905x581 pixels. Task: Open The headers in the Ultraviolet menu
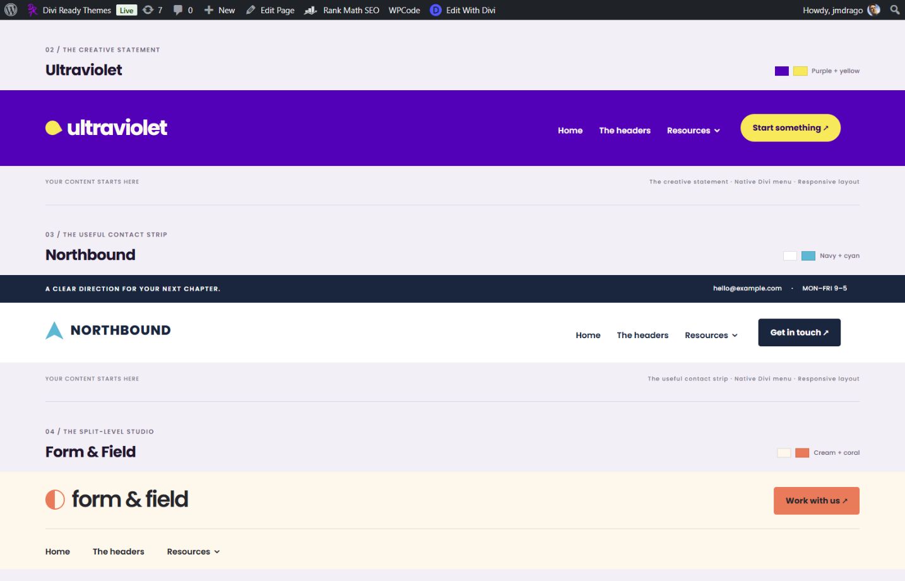[625, 131]
